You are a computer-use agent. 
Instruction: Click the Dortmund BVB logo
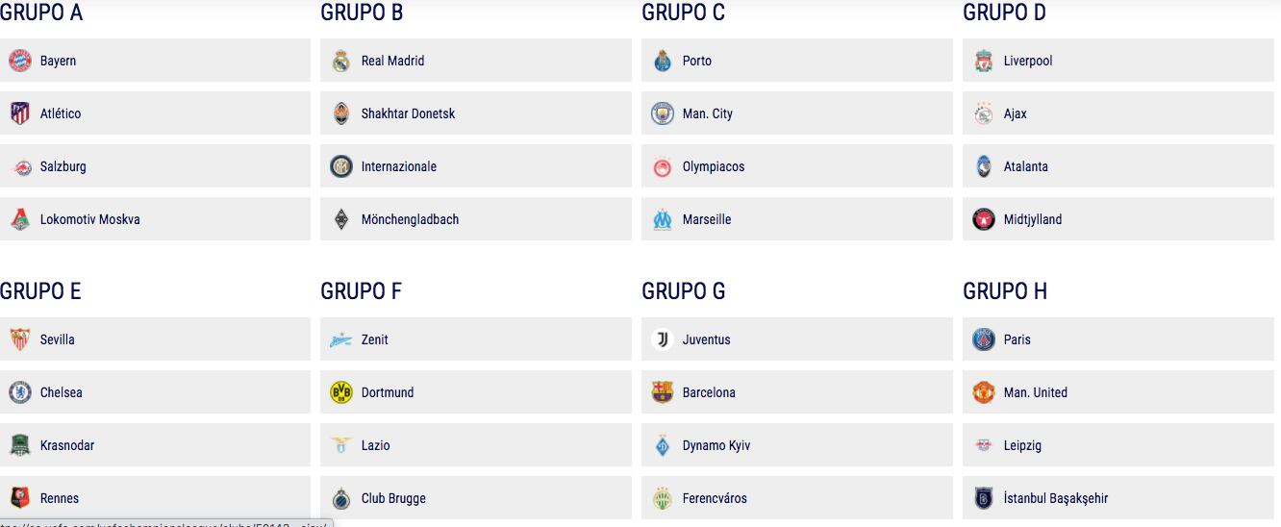(341, 392)
